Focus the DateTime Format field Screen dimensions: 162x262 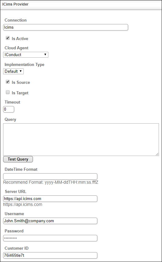click(50, 176)
